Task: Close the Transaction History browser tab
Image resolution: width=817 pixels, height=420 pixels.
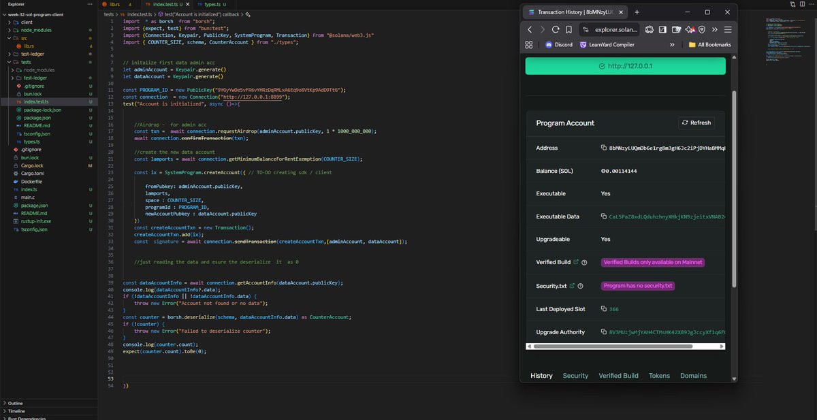Action: point(621,12)
